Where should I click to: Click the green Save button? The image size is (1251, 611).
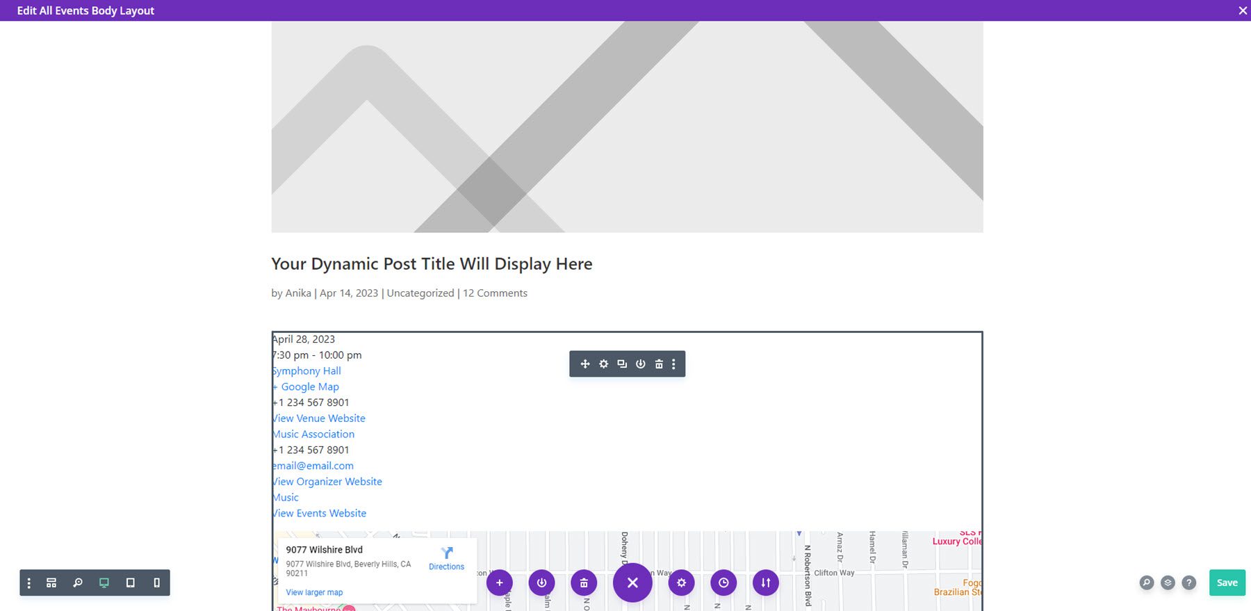pyautogui.click(x=1227, y=583)
